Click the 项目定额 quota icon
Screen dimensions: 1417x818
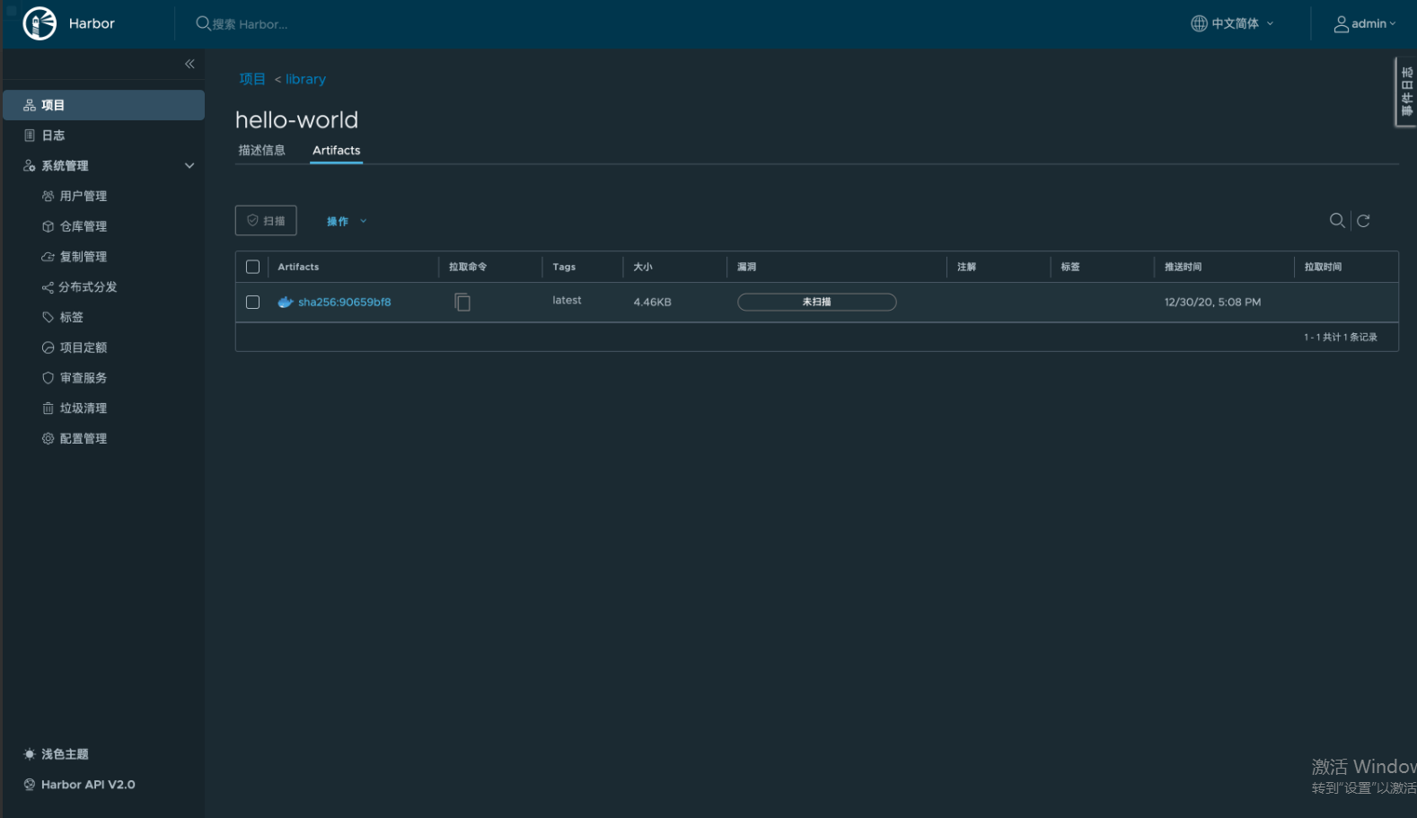[x=48, y=347]
